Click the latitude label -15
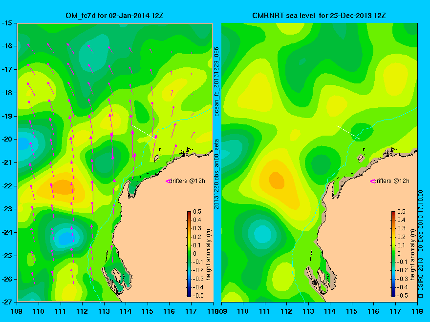 click(7, 23)
